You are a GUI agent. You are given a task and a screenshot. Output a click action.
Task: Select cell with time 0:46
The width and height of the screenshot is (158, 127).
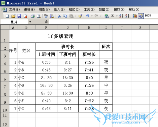(46, 70)
